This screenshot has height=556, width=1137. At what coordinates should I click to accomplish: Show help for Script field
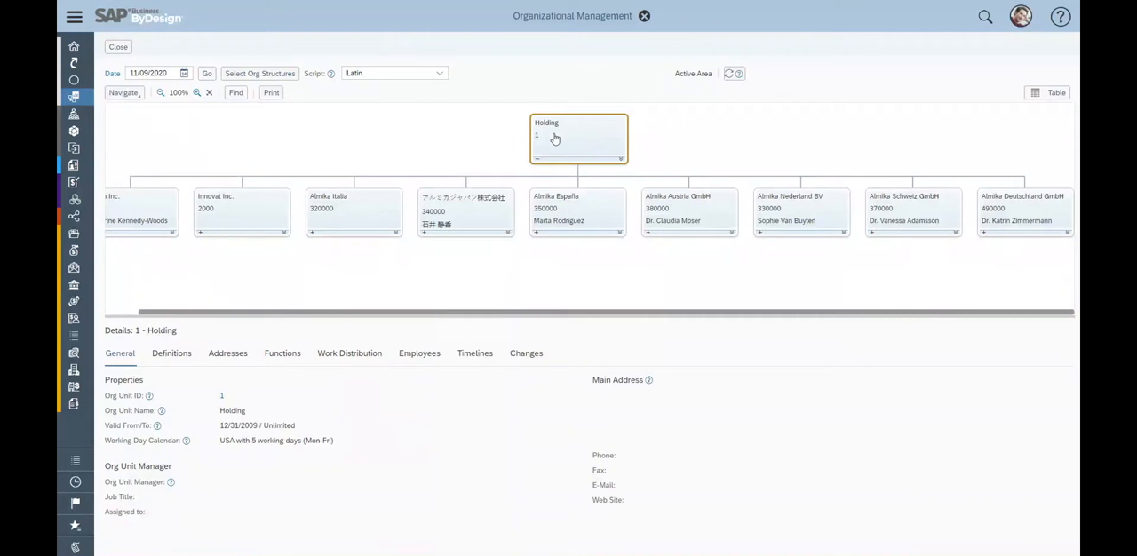pos(331,74)
